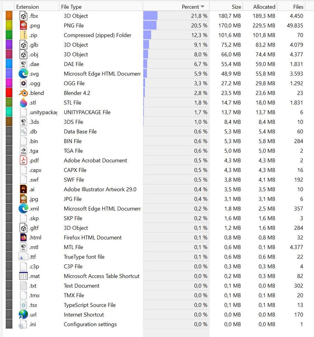Click the .stl file icon
The image size is (314, 337).
24,102
